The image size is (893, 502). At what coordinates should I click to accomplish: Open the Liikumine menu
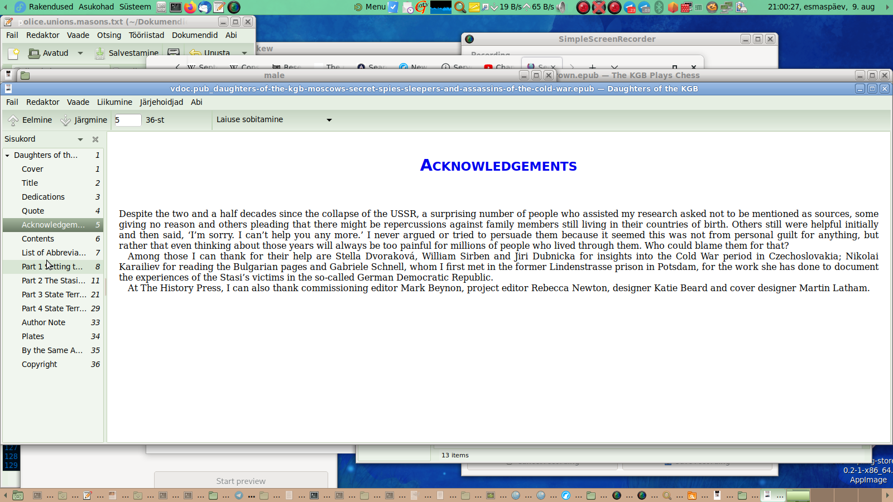pos(114,102)
